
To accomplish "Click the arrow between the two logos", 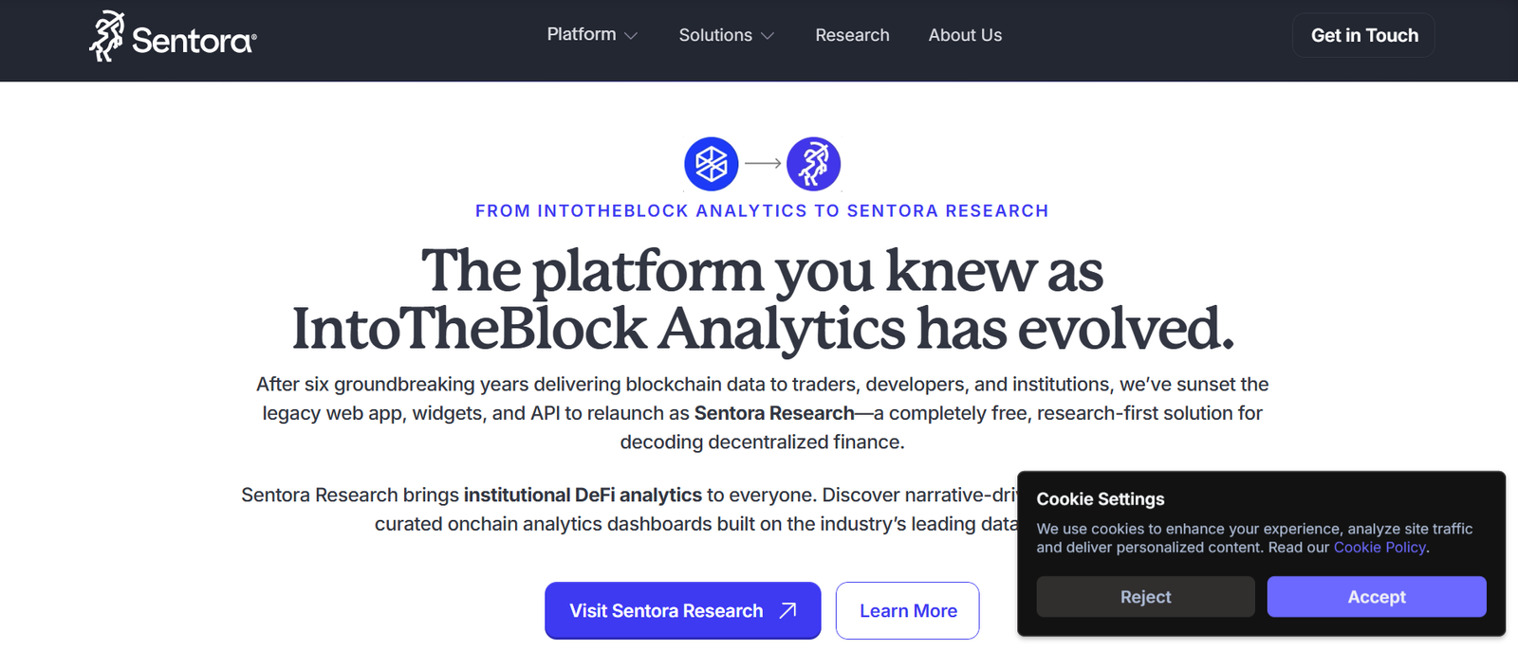I will point(763,163).
